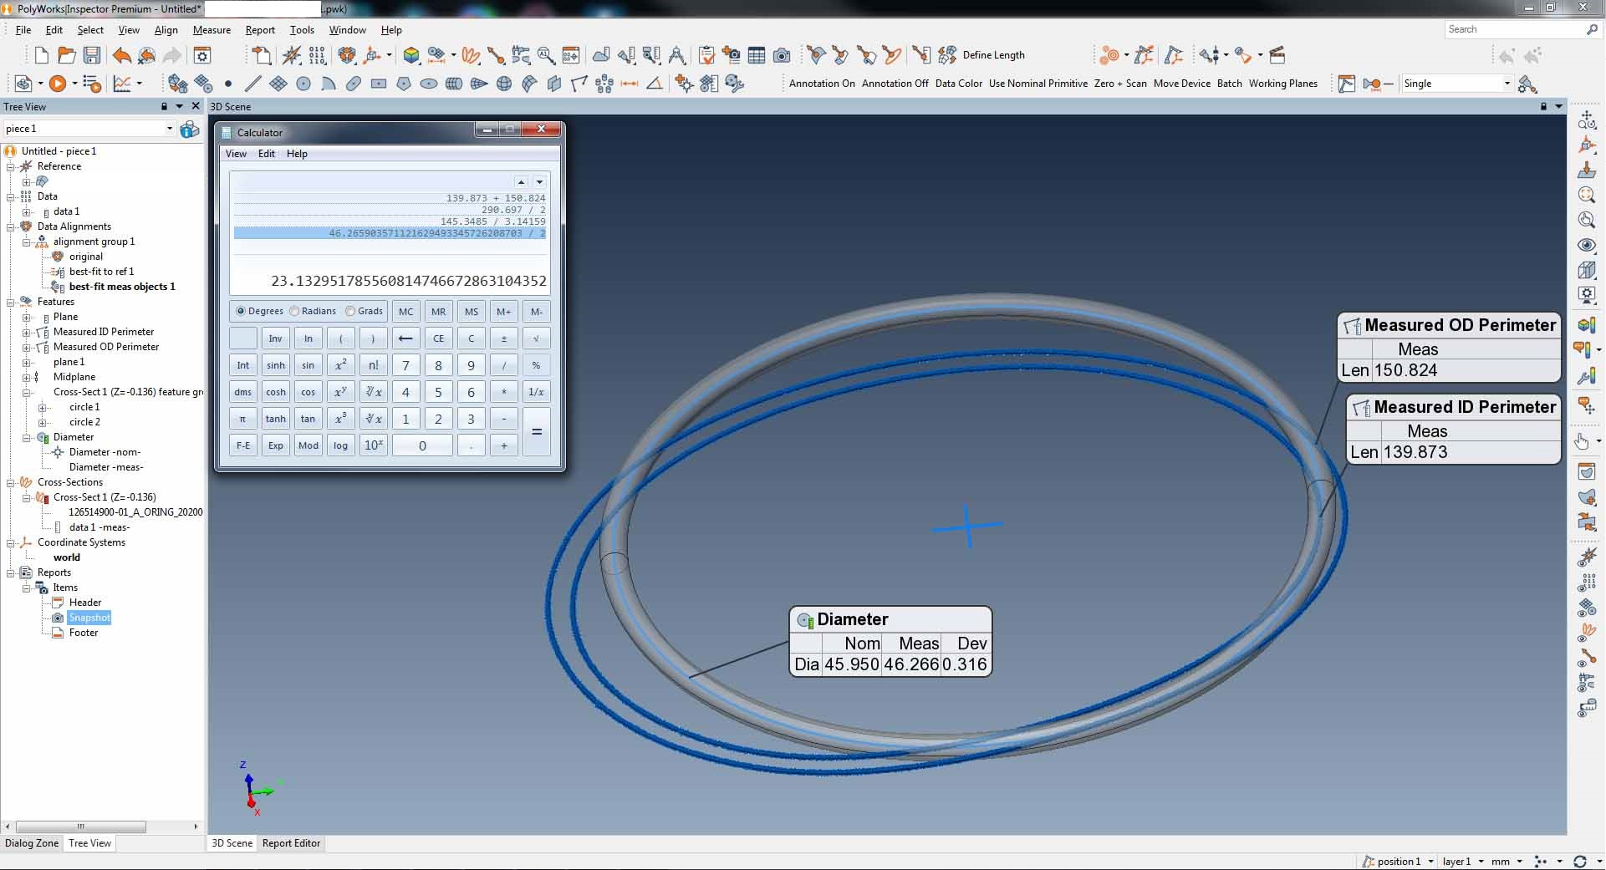Click the Diameter annotation label in scene
Screen dimensions: 1606x870
[890, 619]
